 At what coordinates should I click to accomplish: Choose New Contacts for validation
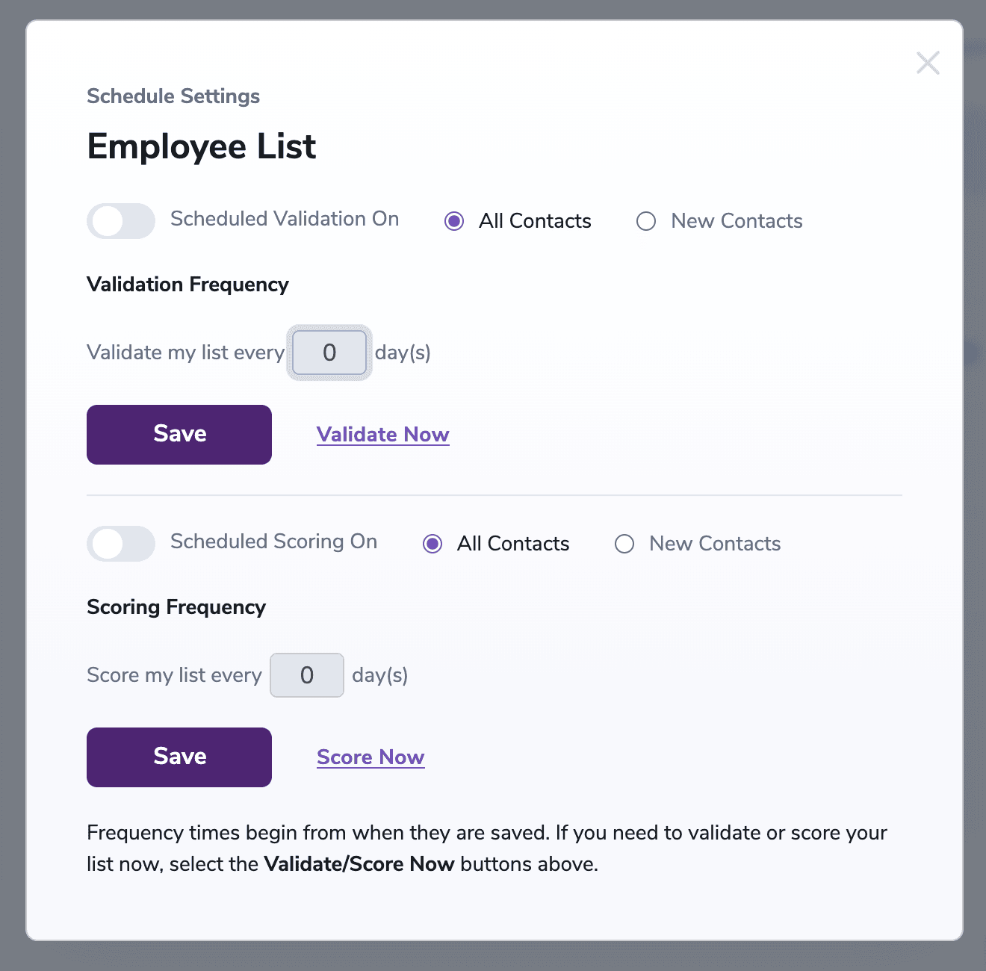(x=645, y=221)
